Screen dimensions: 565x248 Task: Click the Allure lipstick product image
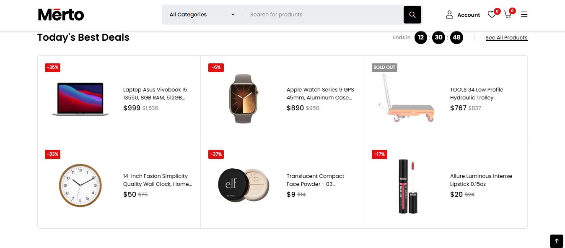(407, 186)
